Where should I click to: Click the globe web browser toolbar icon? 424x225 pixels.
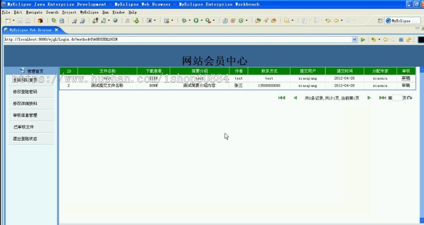click(x=115, y=21)
